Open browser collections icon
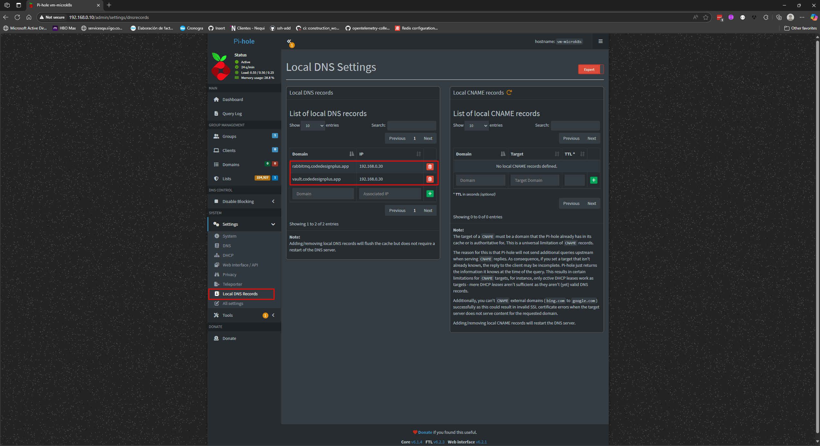This screenshot has height=446, width=820. pyautogui.click(x=779, y=17)
